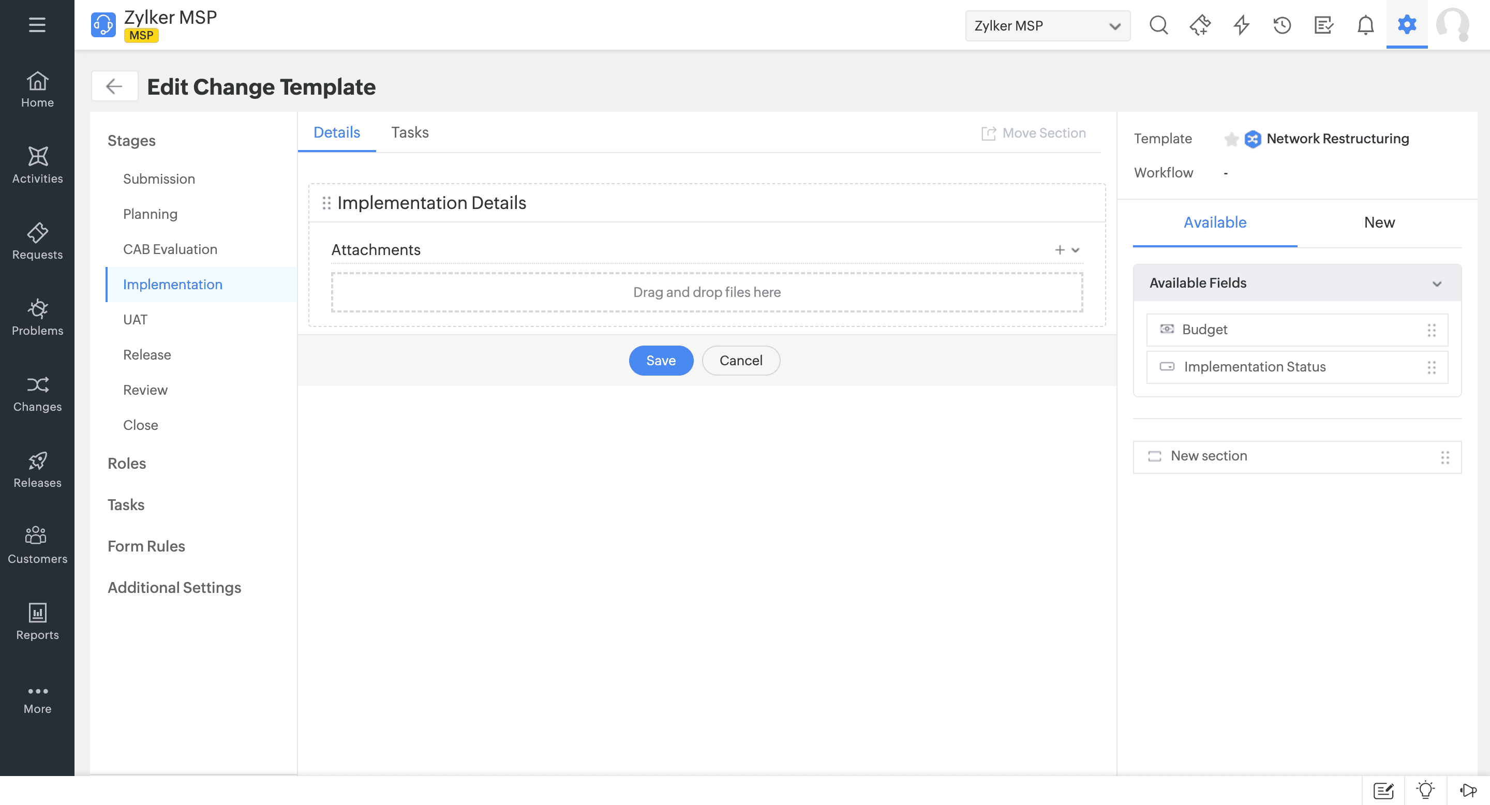
Task: Click the Cancel button
Action: point(740,360)
